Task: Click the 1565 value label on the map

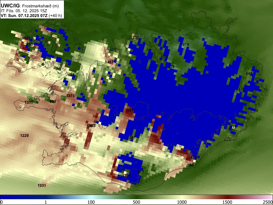Action: click(x=91, y=125)
